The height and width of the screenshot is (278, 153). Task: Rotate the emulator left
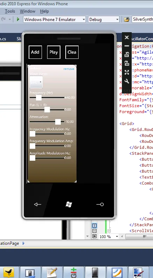point(127,54)
